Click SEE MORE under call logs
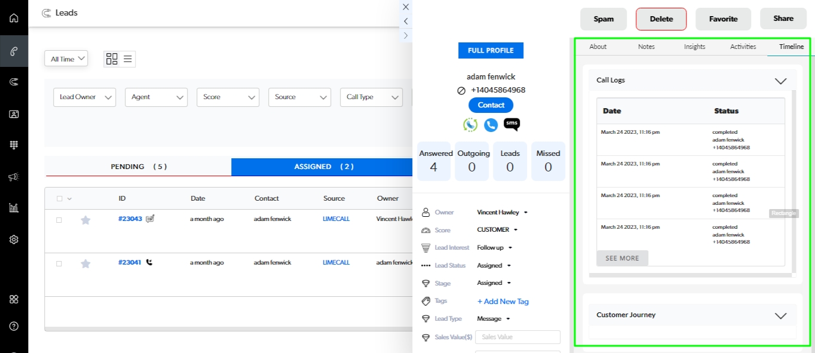 tap(622, 258)
